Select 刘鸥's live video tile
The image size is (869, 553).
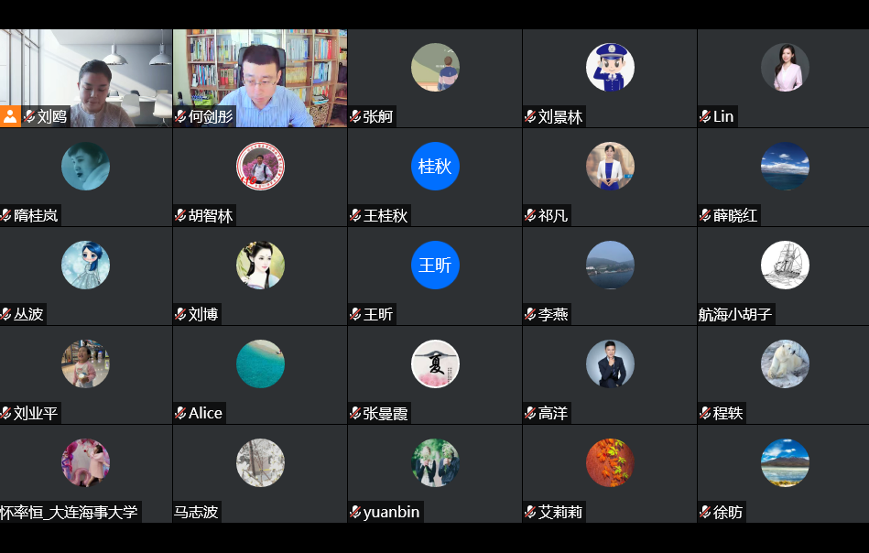(86, 78)
